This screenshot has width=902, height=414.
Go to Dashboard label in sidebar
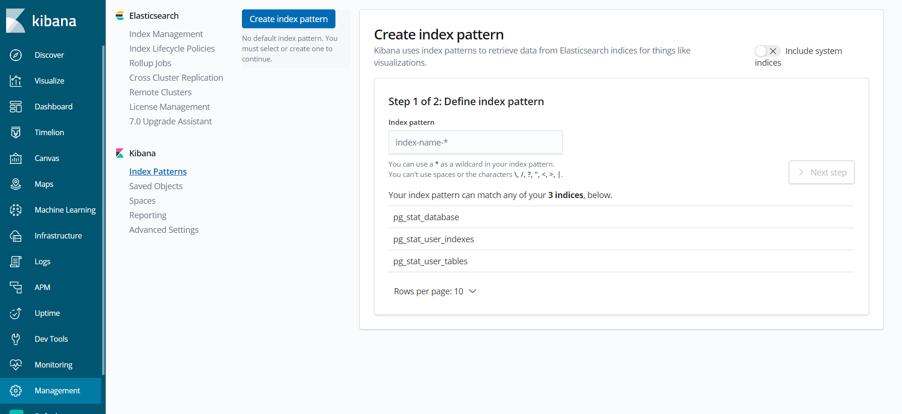[x=54, y=107]
